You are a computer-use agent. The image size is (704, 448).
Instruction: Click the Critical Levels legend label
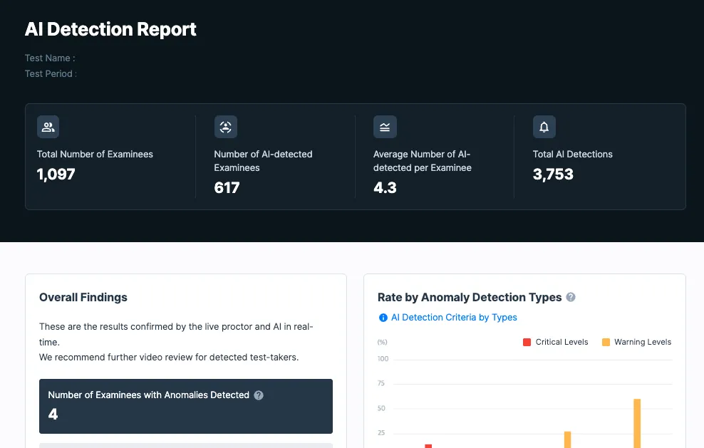tap(561, 342)
